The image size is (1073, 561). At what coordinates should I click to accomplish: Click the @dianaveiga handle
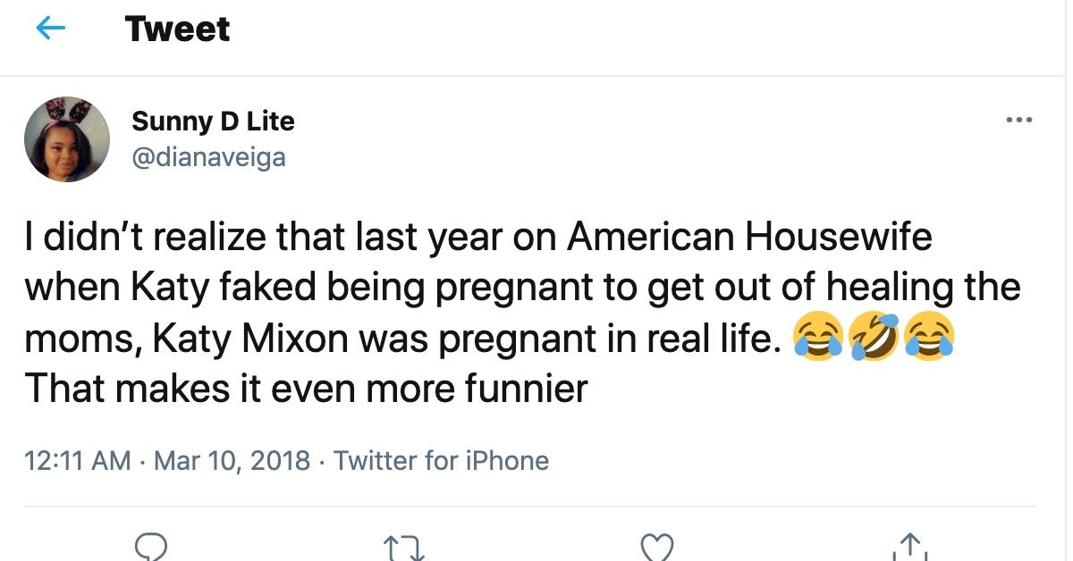207,157
